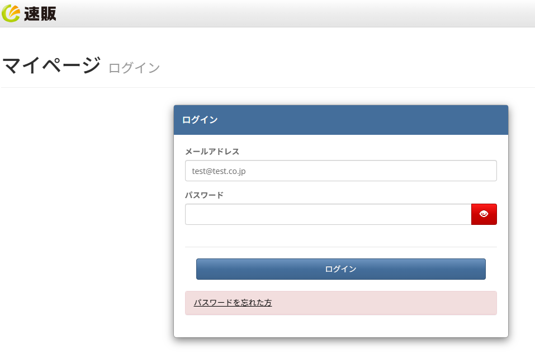
Task: Click the test@test.co.jp placeholder text
Action: point(219,171)
